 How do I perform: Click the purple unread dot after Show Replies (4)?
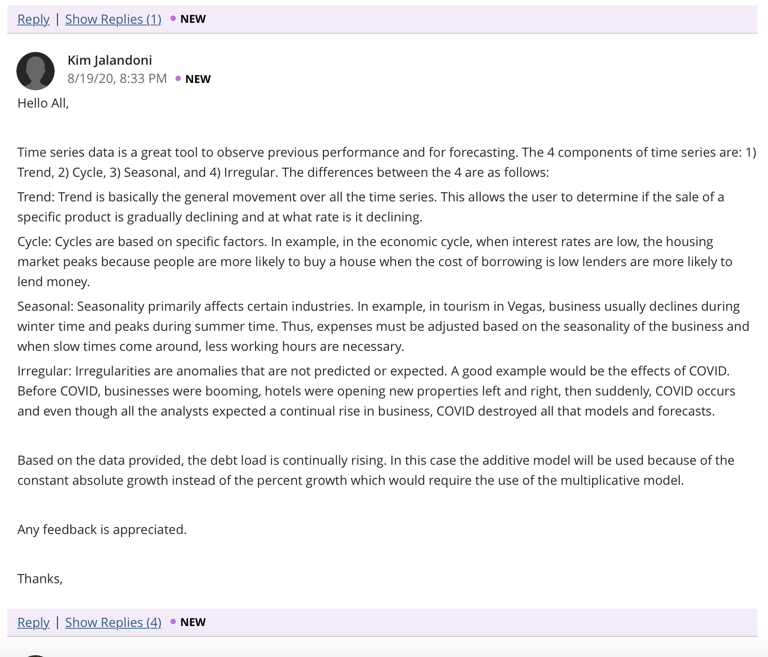[173, 621]
